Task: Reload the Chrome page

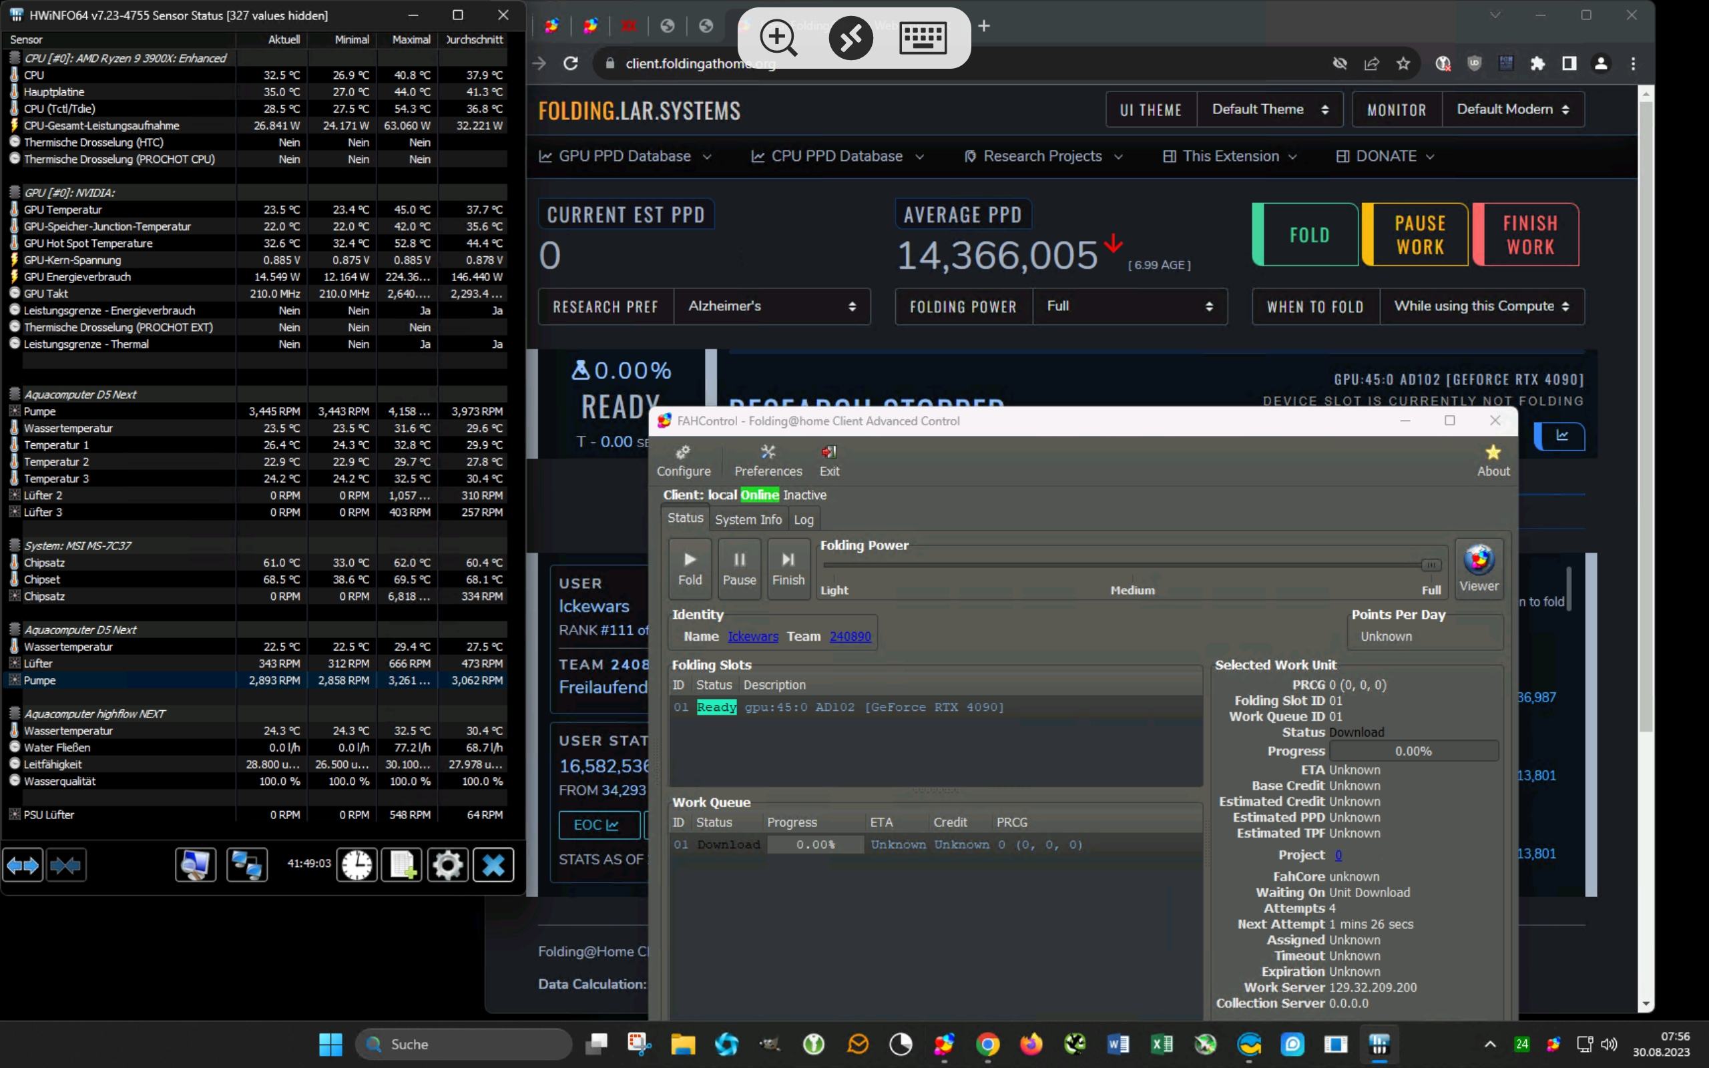Action: (571, 63)
